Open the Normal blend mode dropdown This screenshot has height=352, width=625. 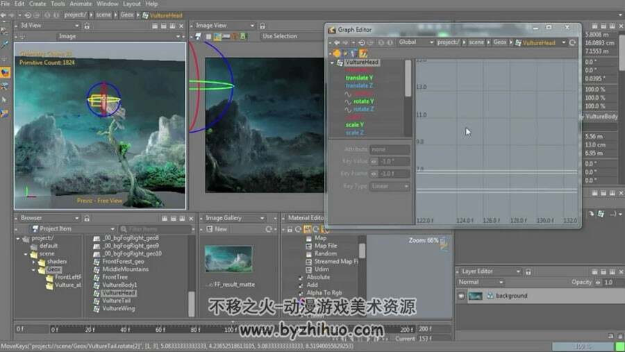coord(481,283)
